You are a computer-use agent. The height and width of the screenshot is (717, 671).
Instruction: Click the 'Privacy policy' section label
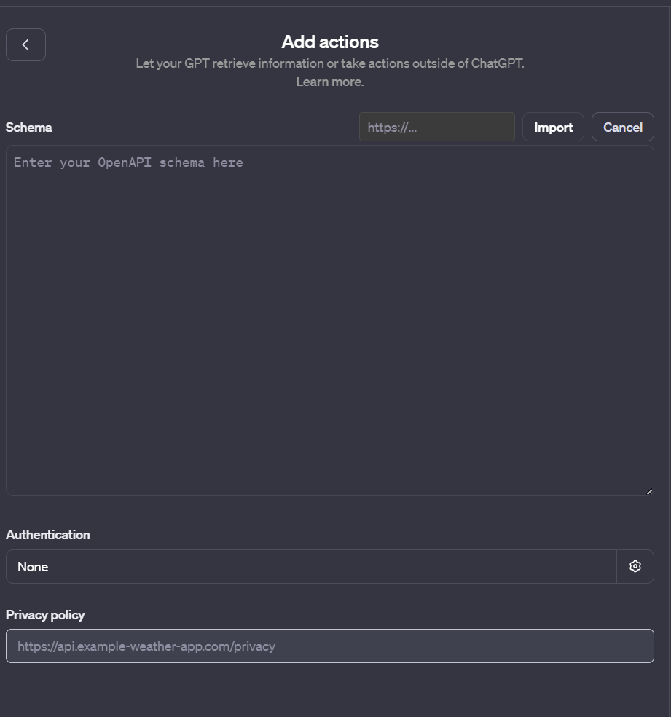click(x=45, y=615)
